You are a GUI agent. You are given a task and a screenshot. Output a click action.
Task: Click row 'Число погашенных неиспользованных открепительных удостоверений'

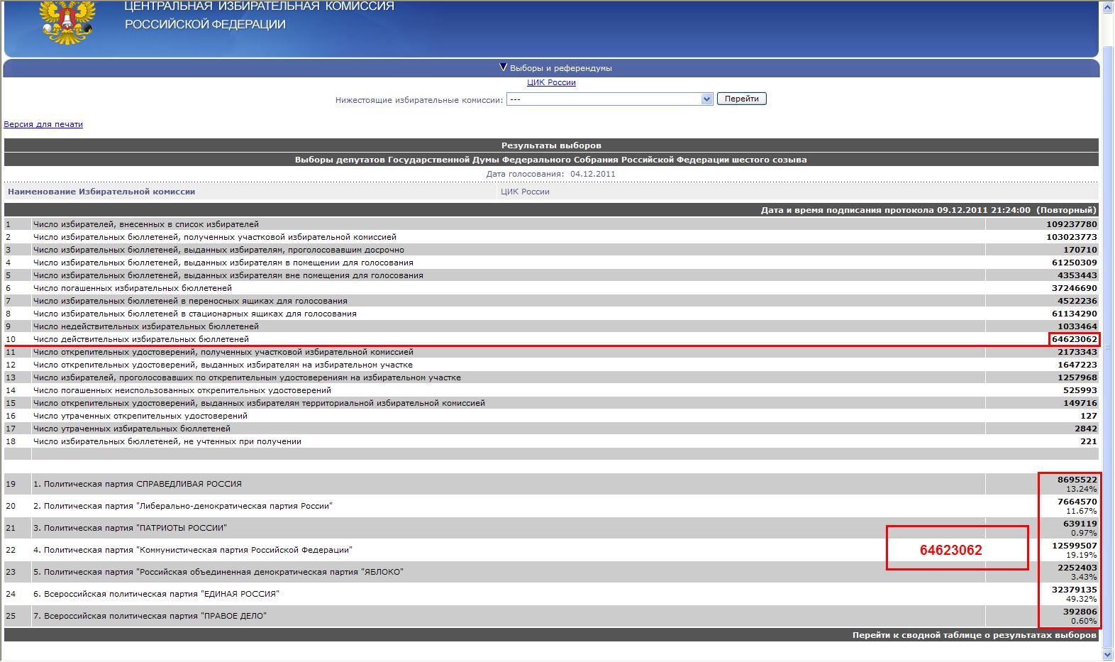click(551, 390)
